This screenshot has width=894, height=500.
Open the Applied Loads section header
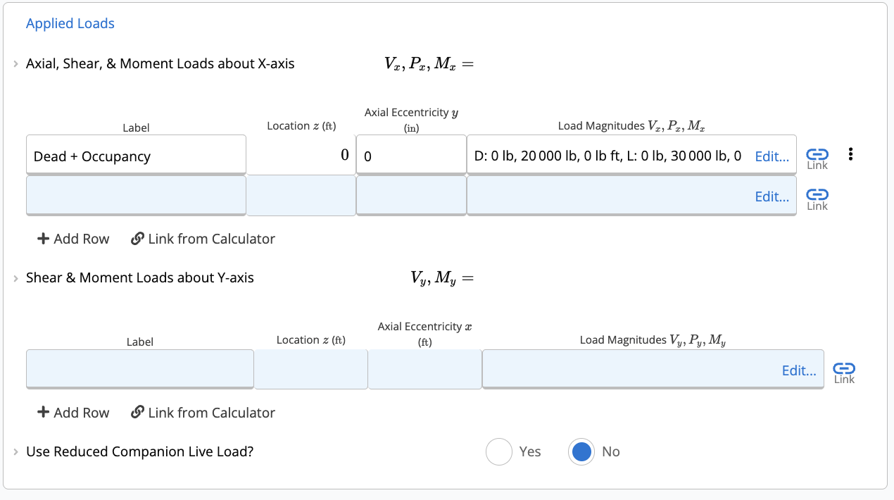(70, 23)
